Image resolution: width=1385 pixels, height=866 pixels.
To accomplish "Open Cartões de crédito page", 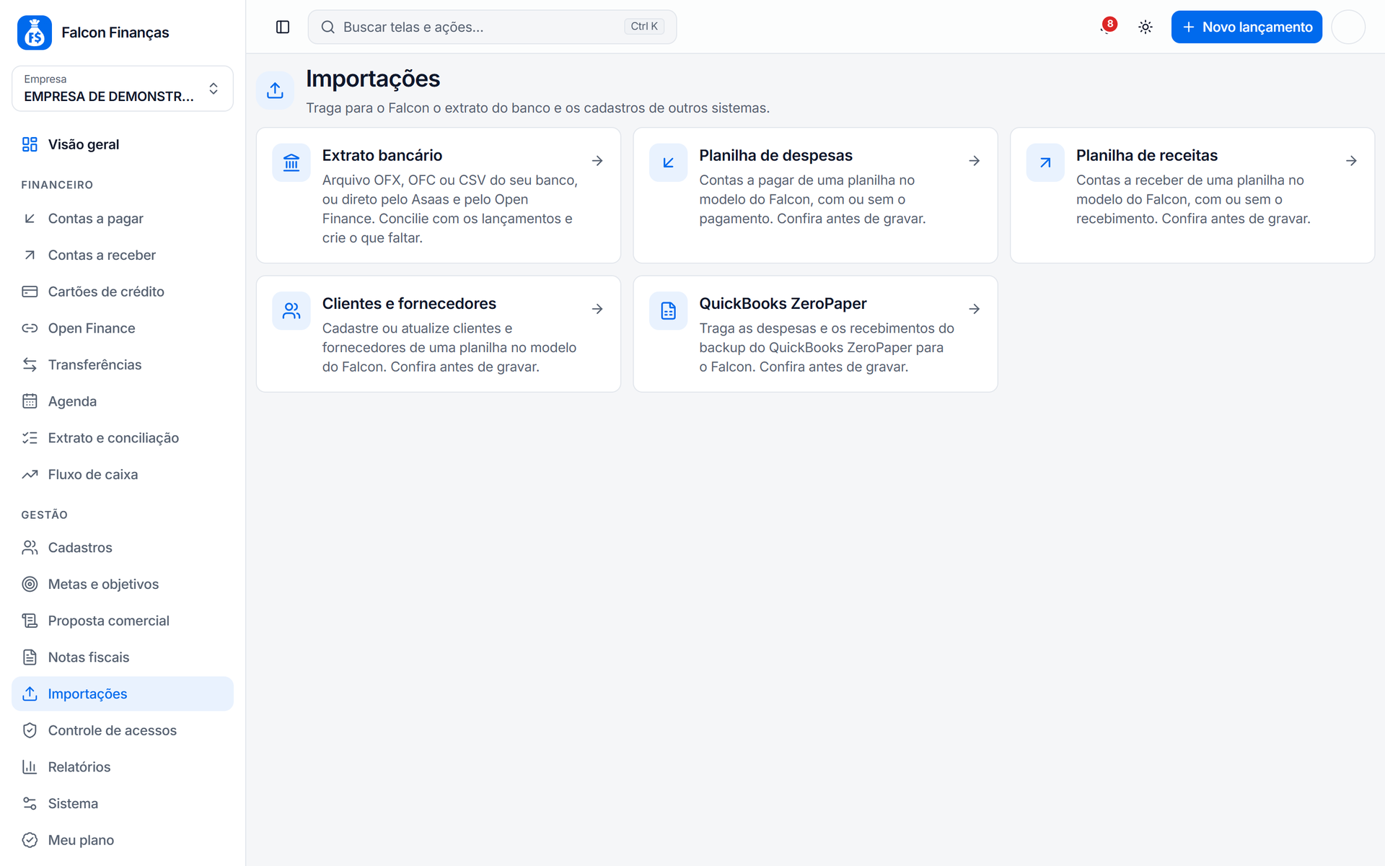I will click(123, 292).
